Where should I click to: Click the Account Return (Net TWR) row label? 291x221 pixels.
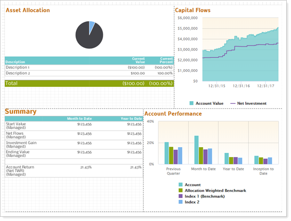[x=21, y=170]
